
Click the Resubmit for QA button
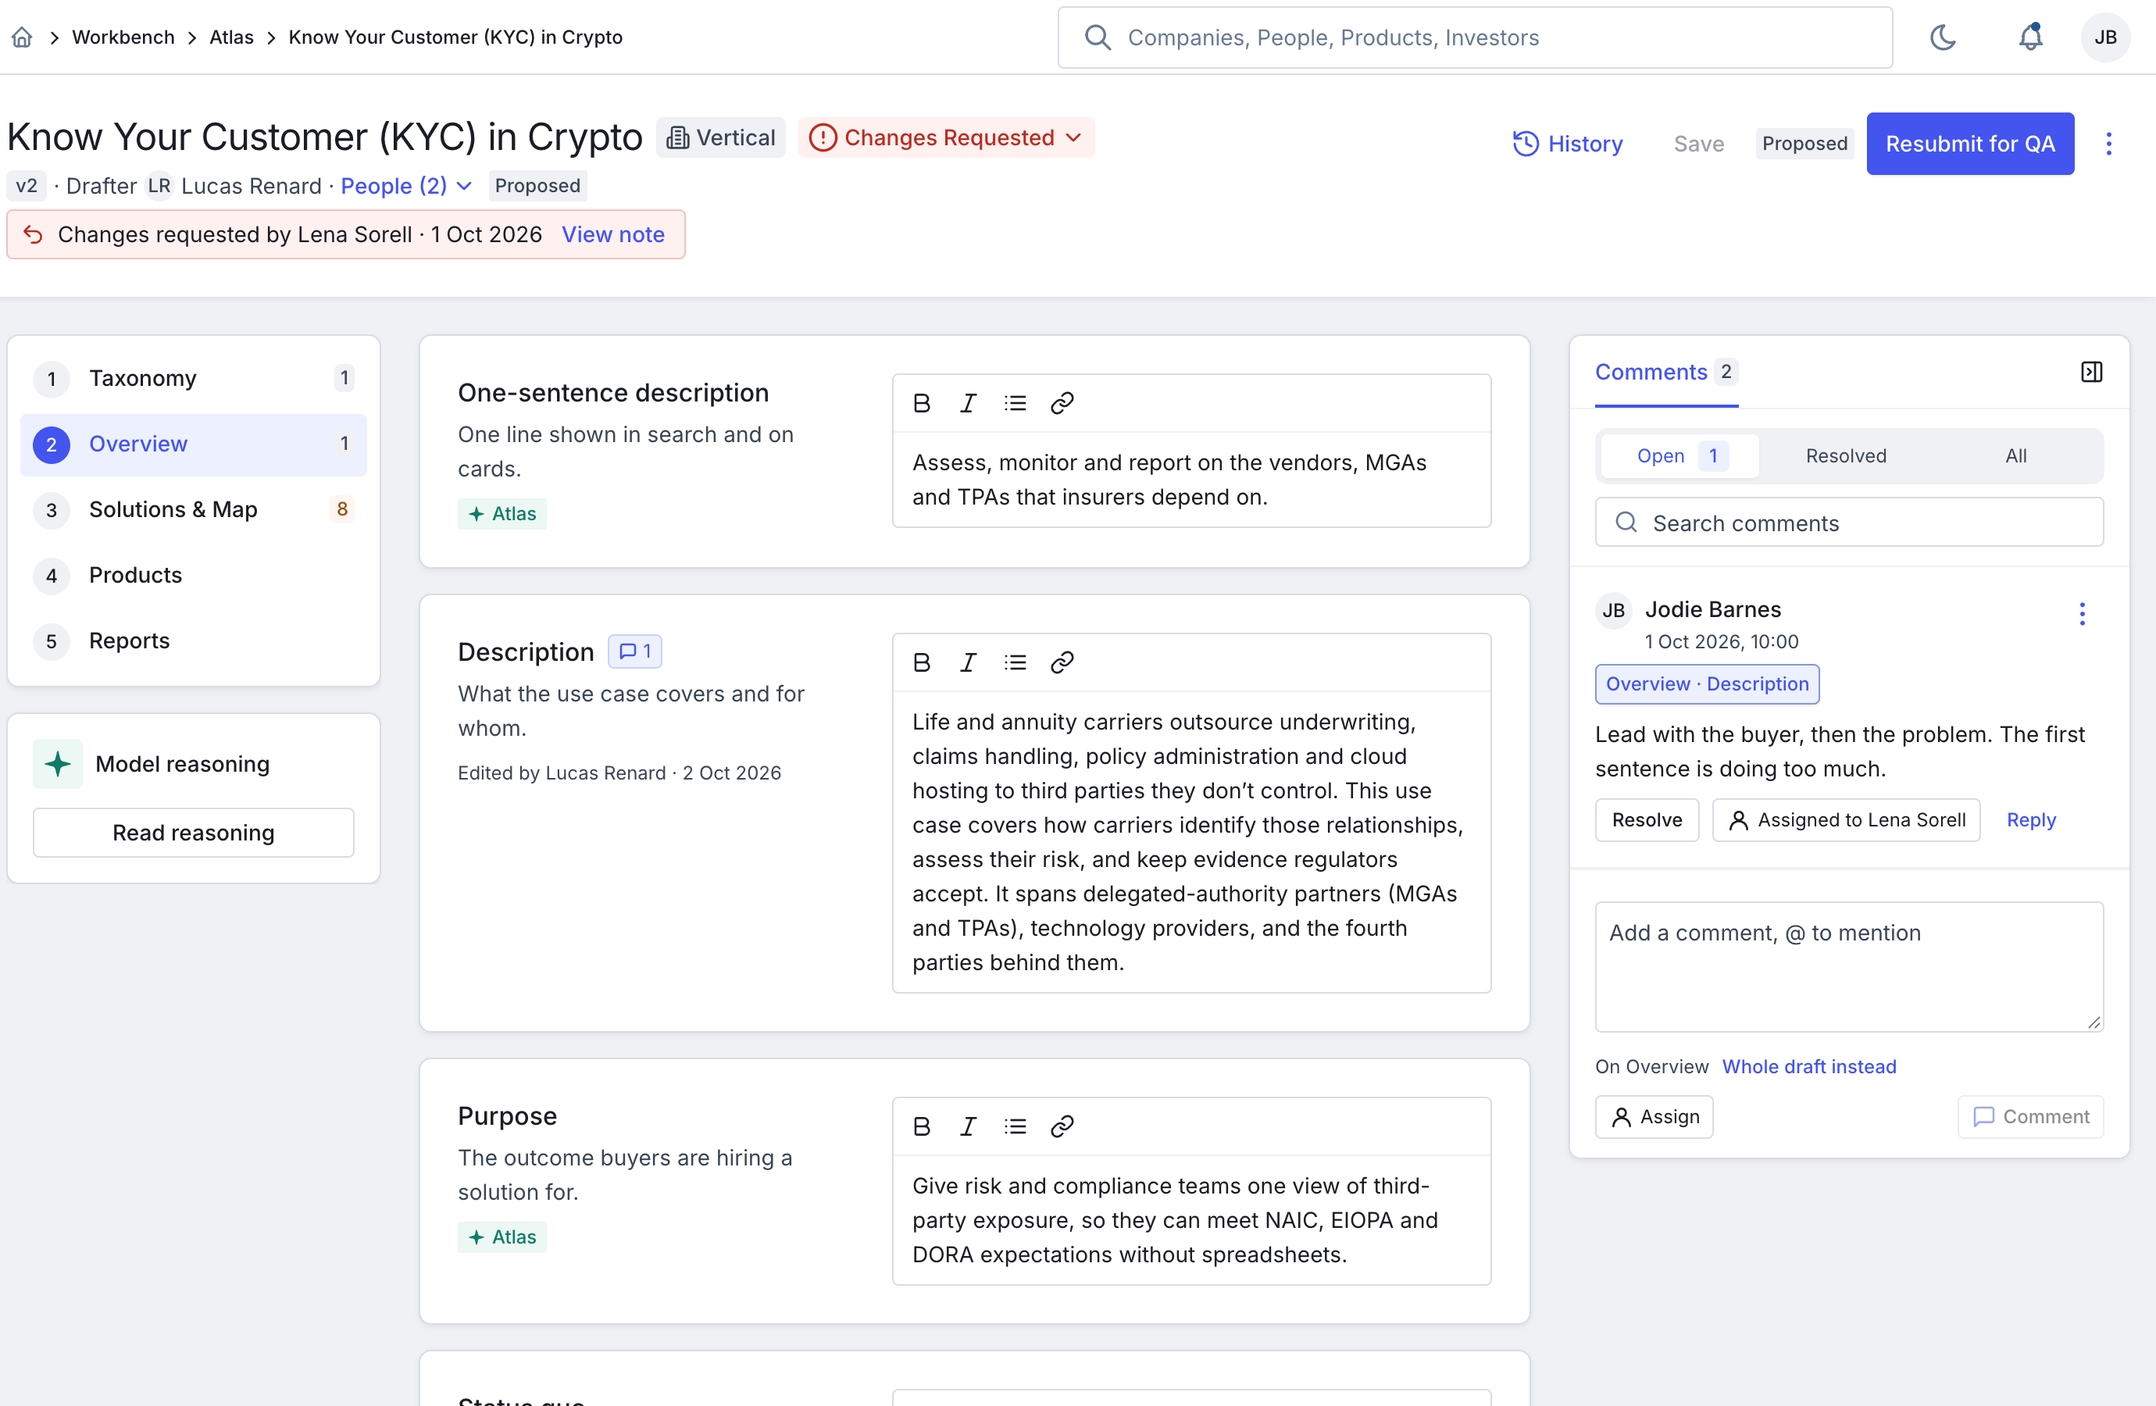coord(1970,143)
